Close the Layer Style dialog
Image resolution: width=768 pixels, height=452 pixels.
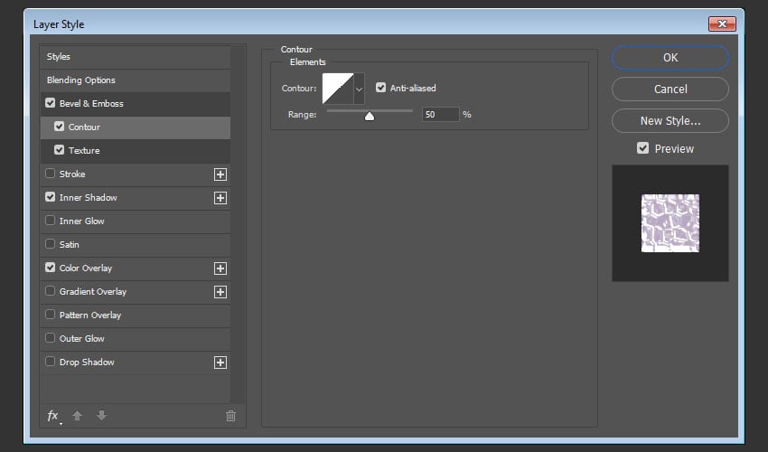[x=722, y=24]
